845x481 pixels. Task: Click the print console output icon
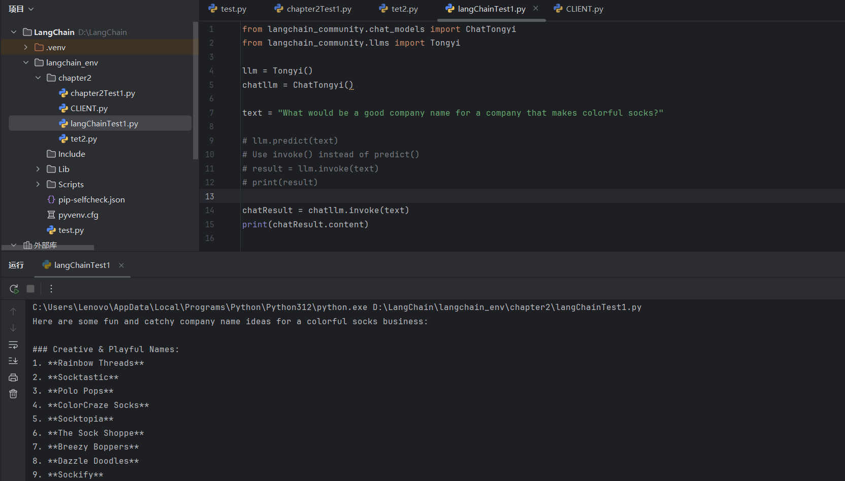[x=13, y=377]
